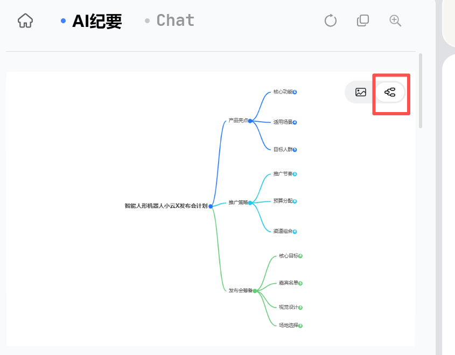
Task: Click the count badge on the 渠道组合 node
Action: click(295, 231)
